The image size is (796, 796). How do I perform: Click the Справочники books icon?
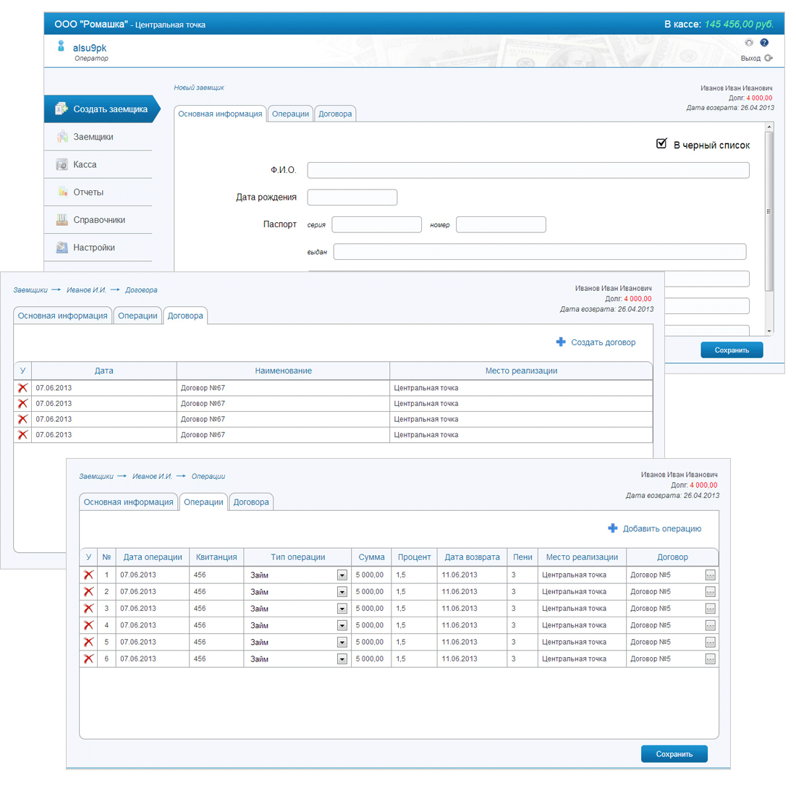coord(62,220)
